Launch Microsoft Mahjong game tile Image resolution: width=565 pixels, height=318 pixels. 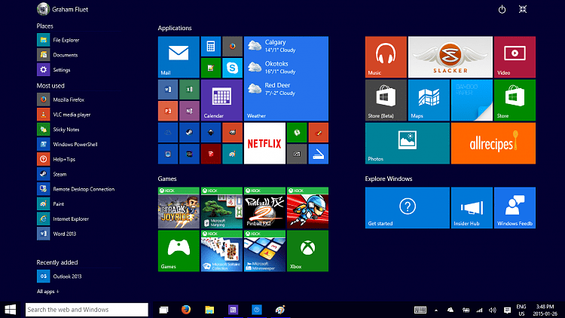[221, 208]
